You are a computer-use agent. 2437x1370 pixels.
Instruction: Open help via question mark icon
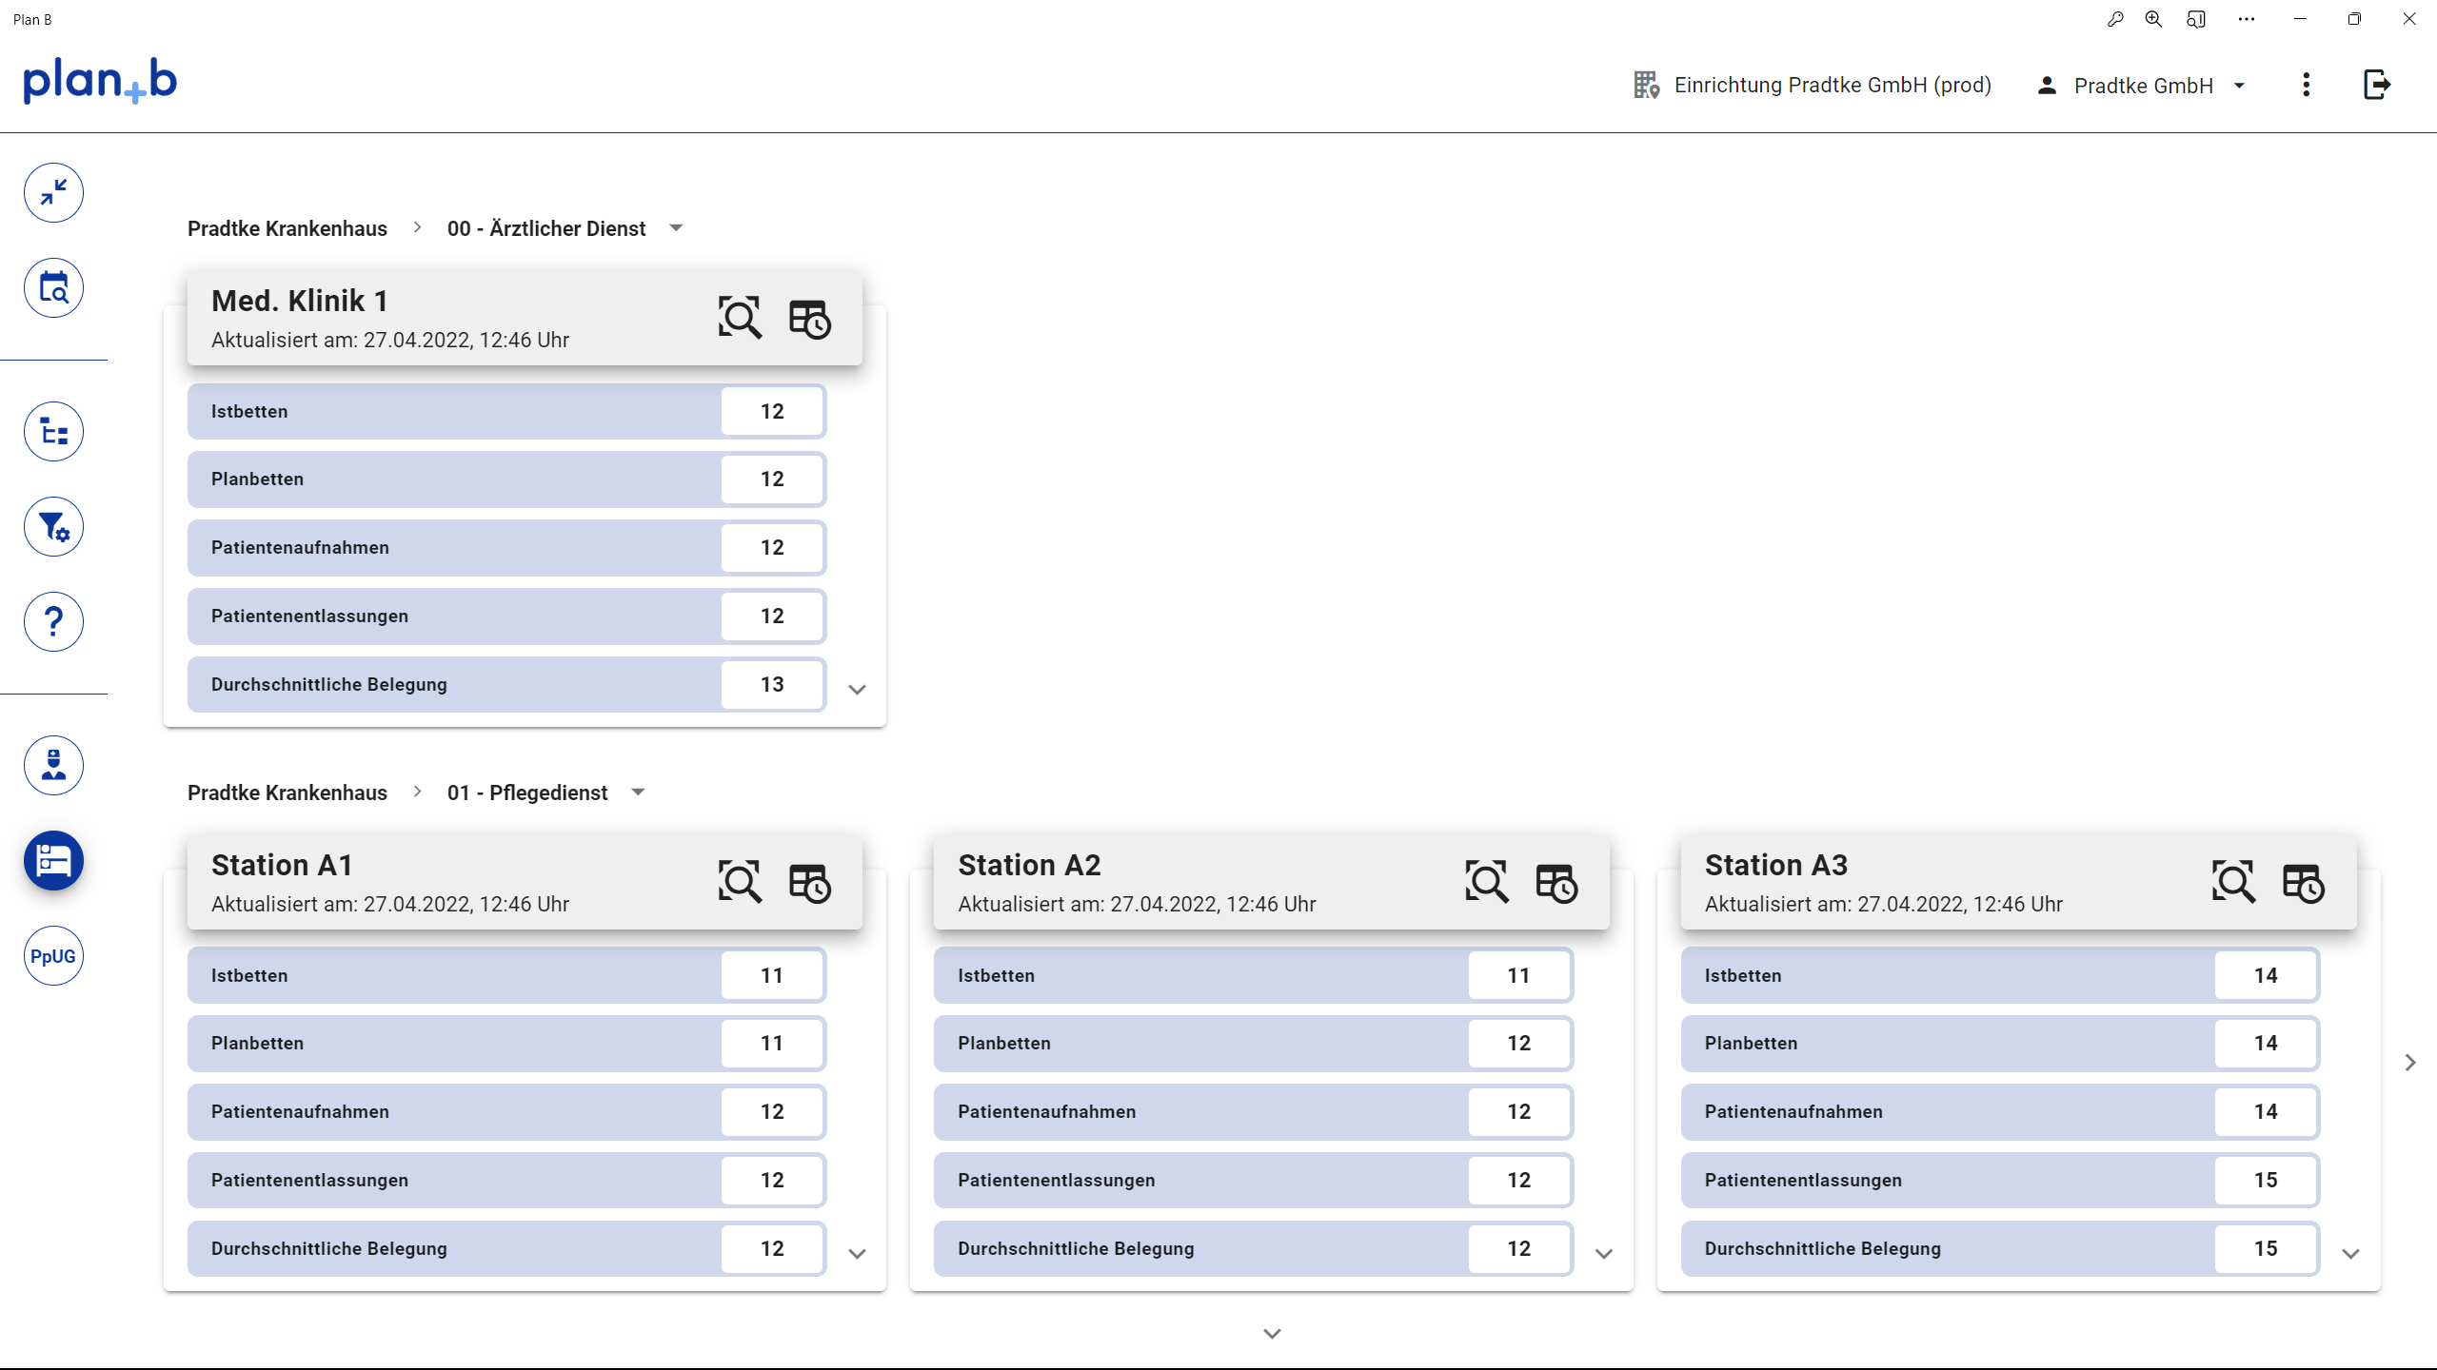[53, 622]
